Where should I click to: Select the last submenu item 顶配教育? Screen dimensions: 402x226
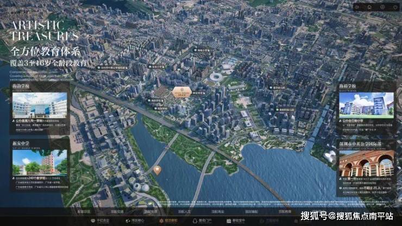[x=285, y=211]
